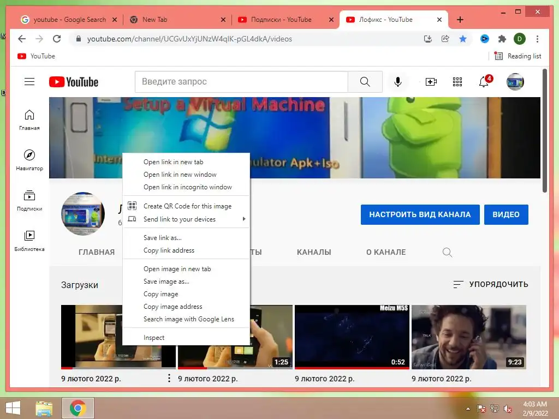
Task: Click search icon in channel tabs
Action: [447, 252]
